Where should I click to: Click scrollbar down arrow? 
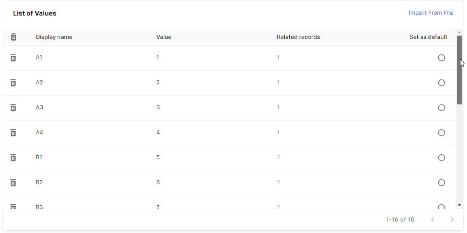click(459, 205)
